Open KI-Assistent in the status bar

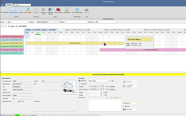(x=32, y=115)
